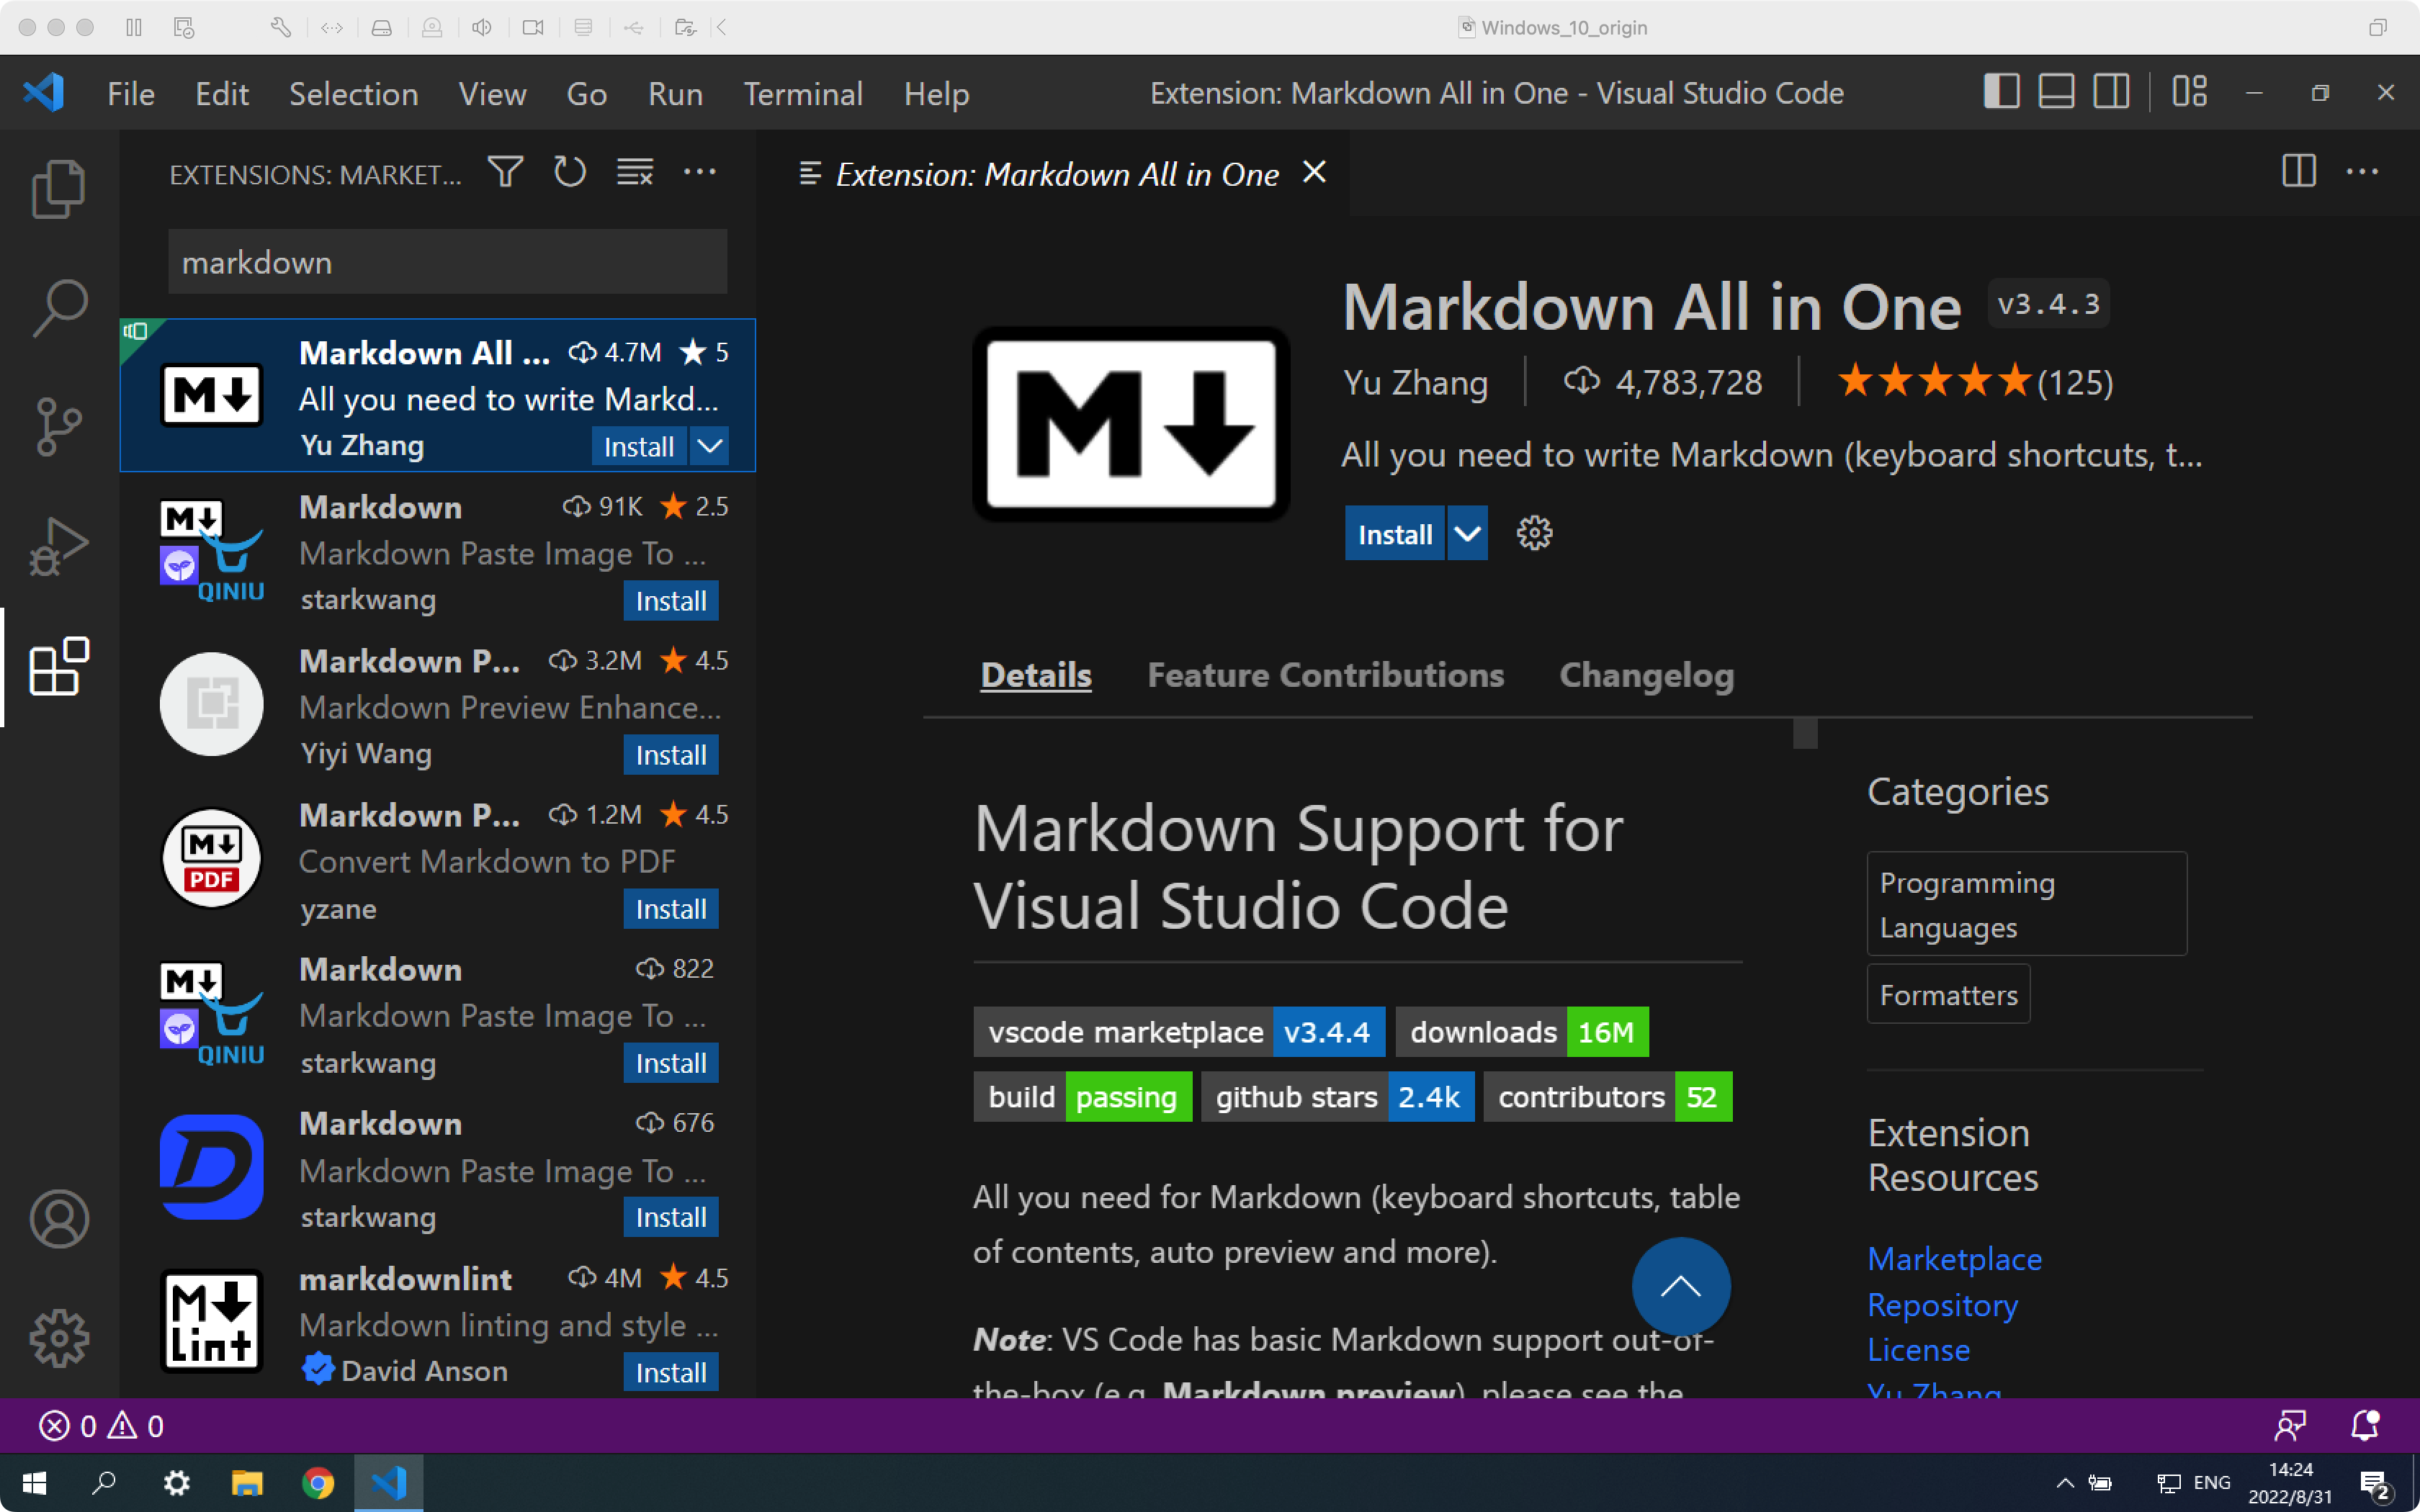
Task: Open the Search view in activity bar
Action: pyautogui.click(x=59, y=307)
